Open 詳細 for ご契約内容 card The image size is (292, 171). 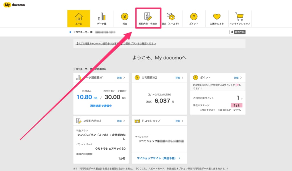point(119,121)
